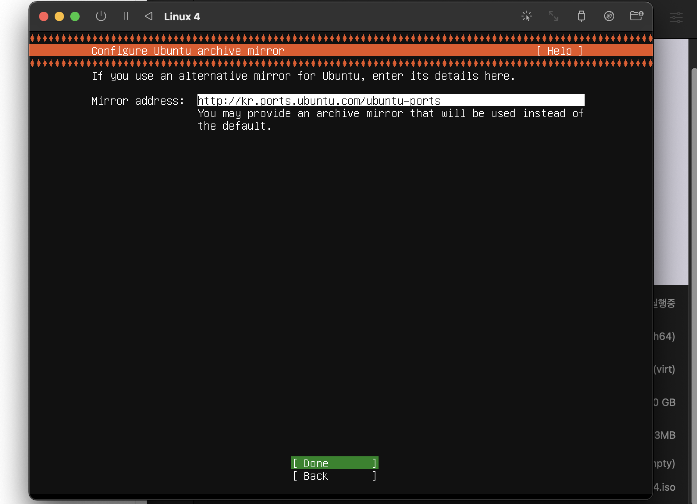Toggle the capture mouse cursor icon
Viewport: 697px width, 504px height.
pyautogui.click(x=527, y=16)
